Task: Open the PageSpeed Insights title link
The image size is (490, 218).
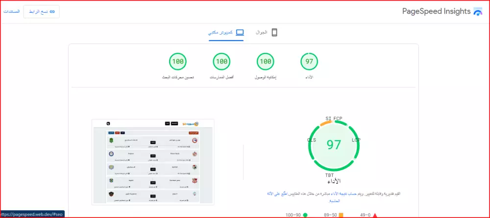Action: 436,12
